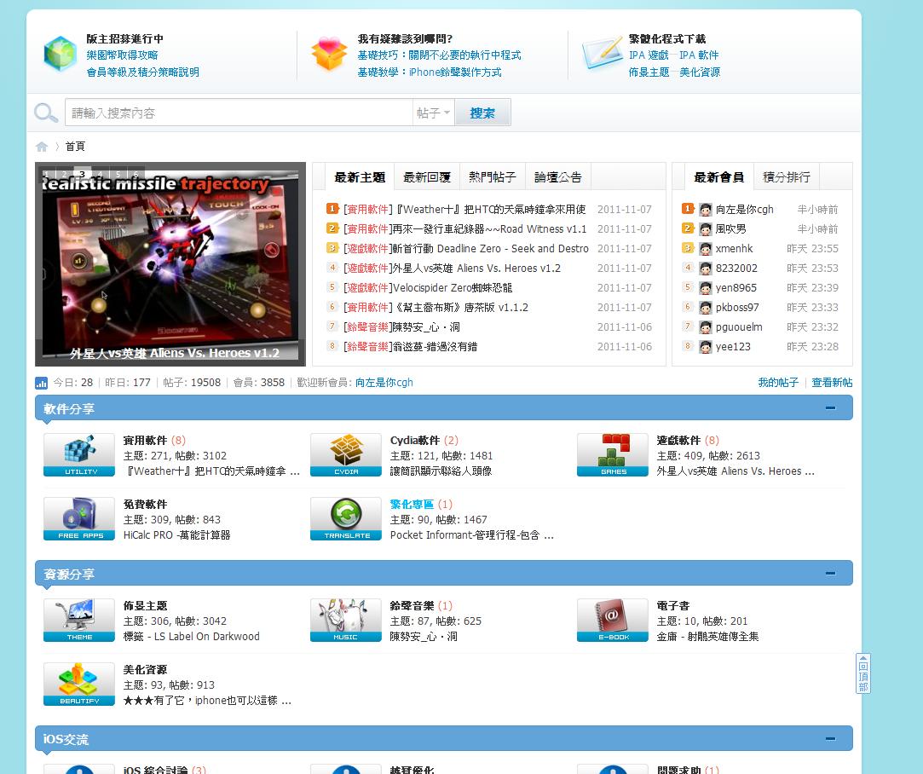
Task: Open the 佈景主題 Theme icon
Action: 79,621
